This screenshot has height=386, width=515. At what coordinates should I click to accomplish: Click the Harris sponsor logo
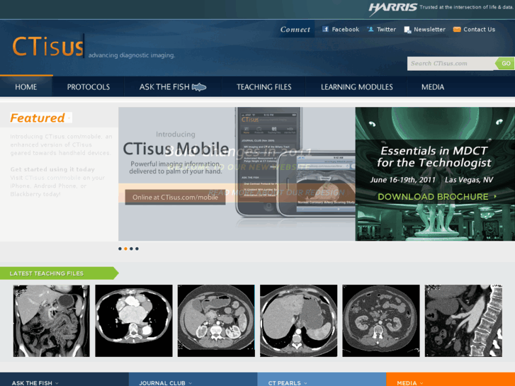[x=393, y=8]
